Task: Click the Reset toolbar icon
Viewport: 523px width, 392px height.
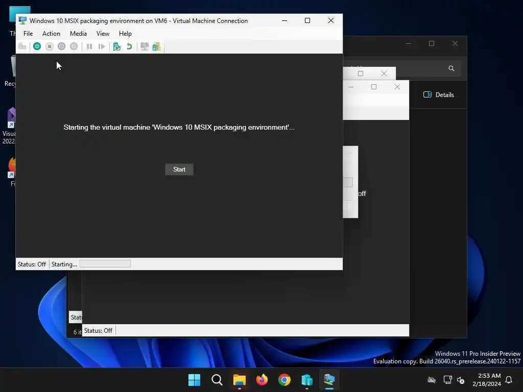Action: coord(102,46)
